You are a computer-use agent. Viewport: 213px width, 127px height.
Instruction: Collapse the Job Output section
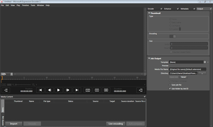149,59
